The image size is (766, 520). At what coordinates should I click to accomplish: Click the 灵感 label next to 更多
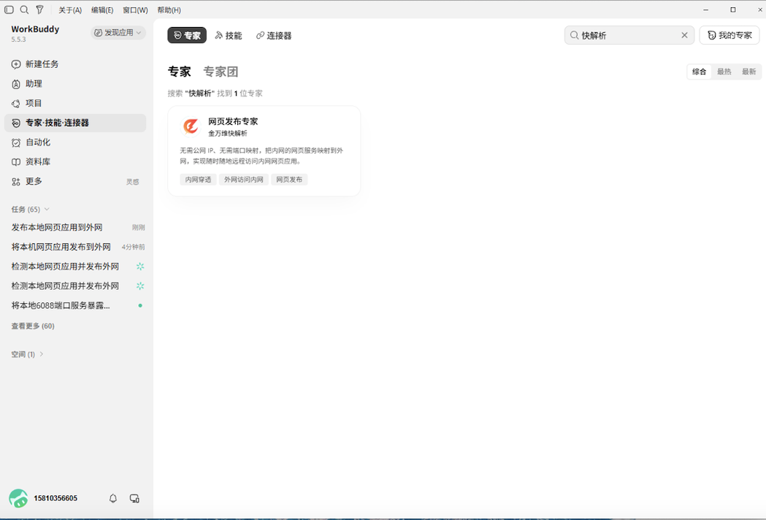point(132,182)
